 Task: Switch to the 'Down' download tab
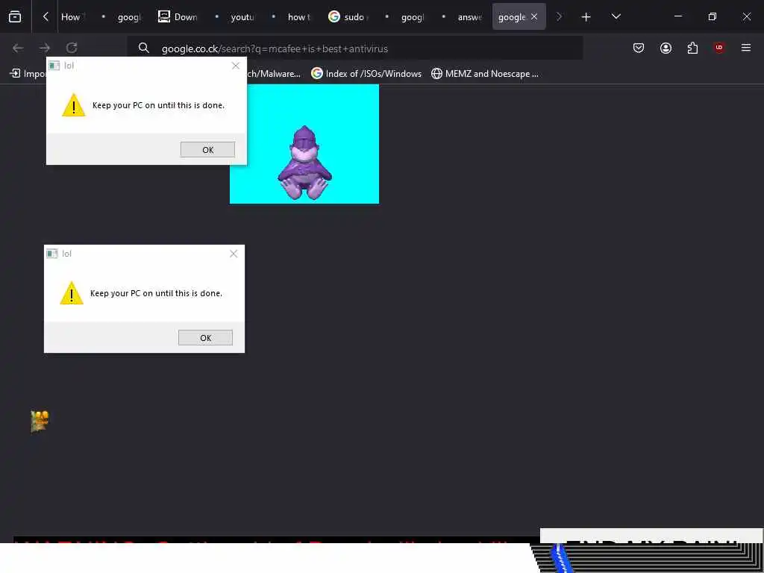[178, 17]
